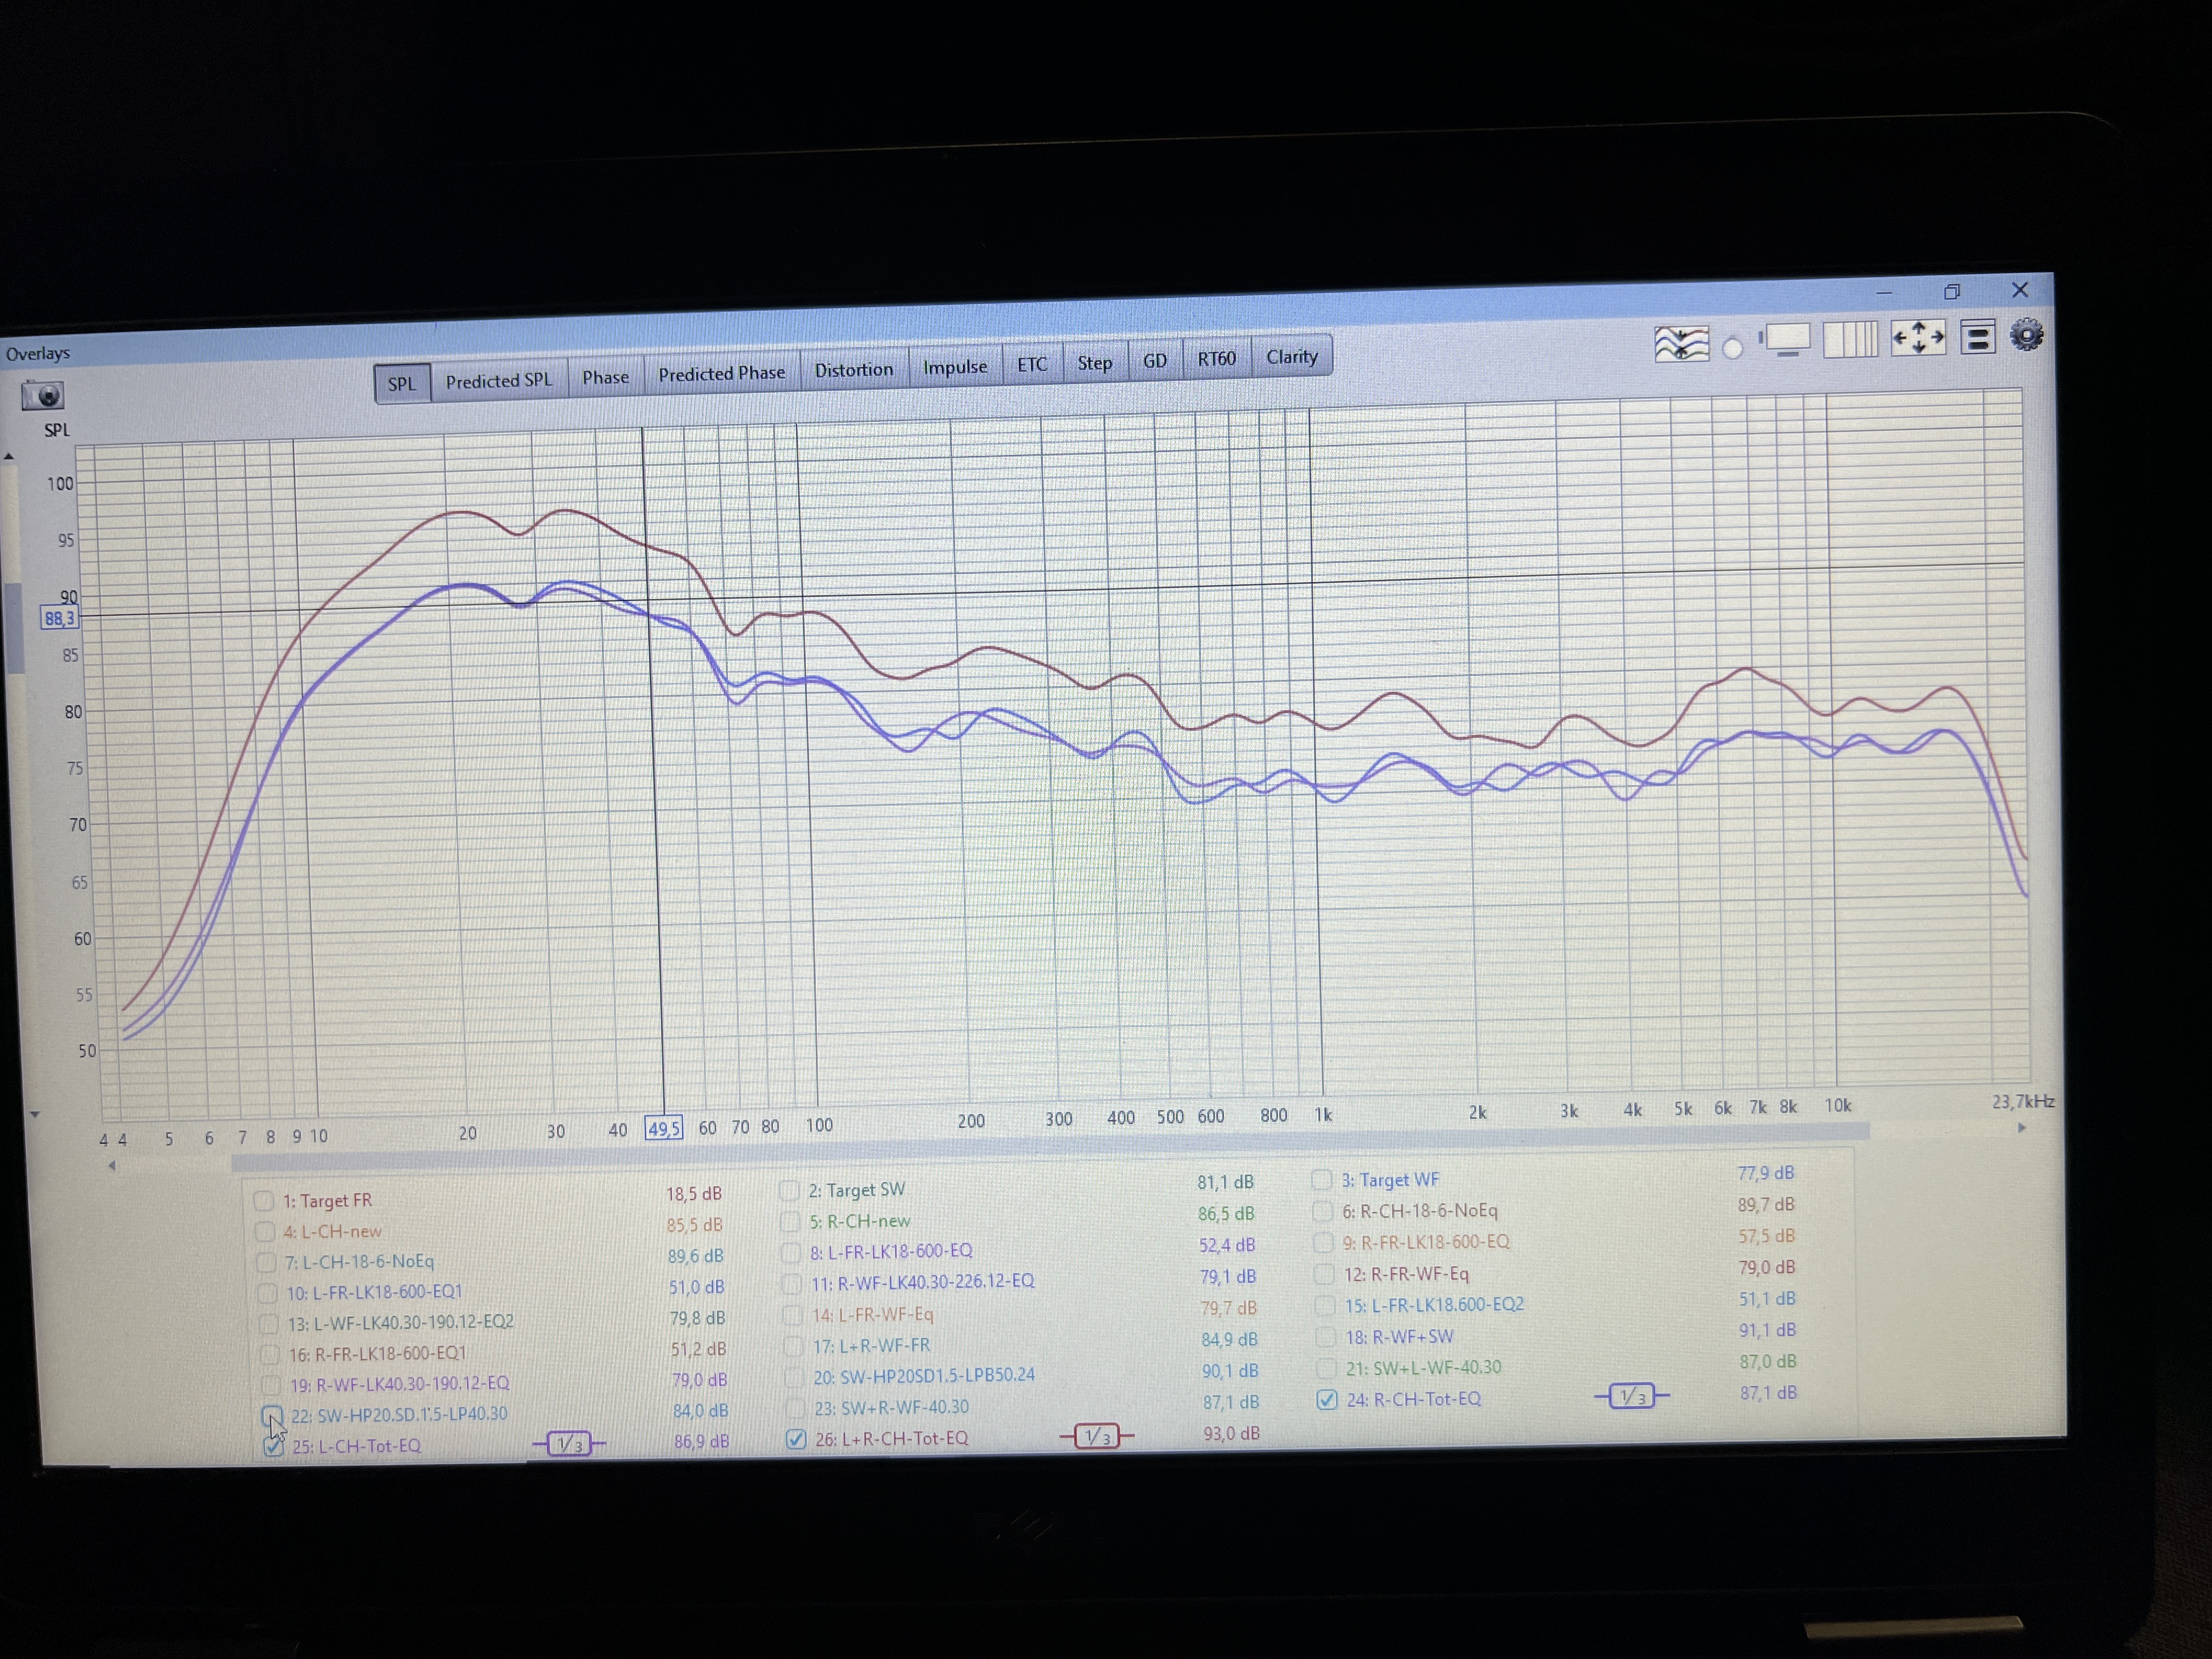Show the 4: L-CH-new trace

[265, 1231]
